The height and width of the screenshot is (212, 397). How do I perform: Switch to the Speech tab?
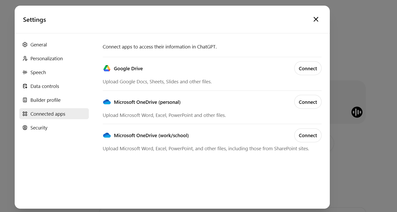[54, 72]
